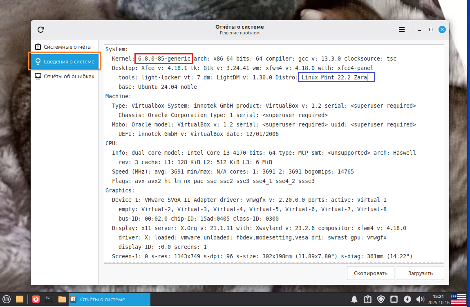
Task: Open power manager lightning icon
Action: [407, 299]
